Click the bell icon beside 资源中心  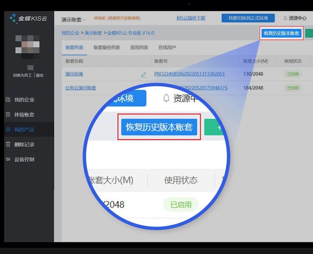[x=285, y=18]
